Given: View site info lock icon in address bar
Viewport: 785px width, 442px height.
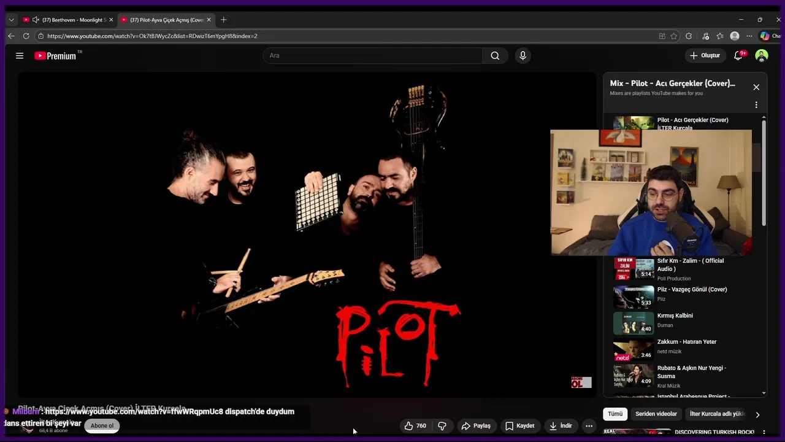Looking at the screenshot, I should (x=40, y=36).
